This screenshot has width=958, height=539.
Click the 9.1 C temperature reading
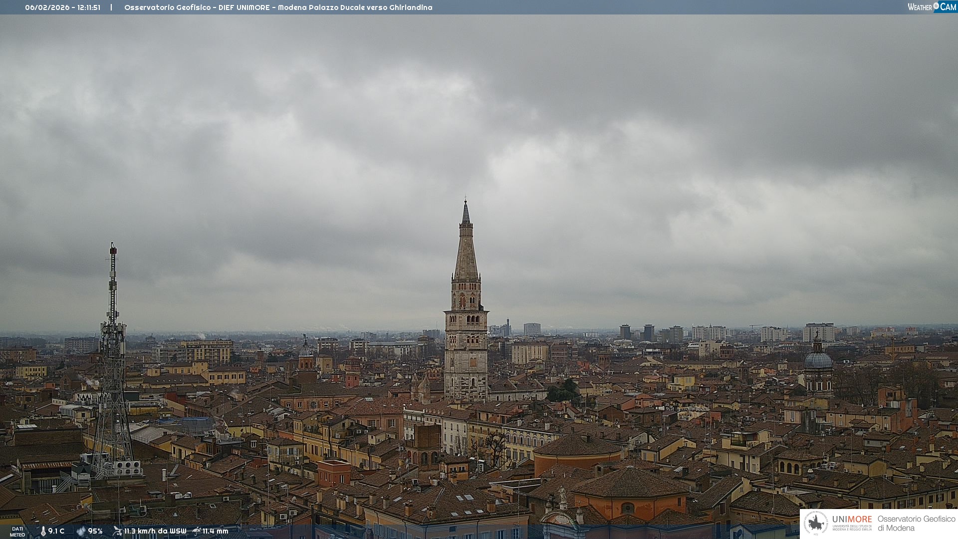click(56, 531)
